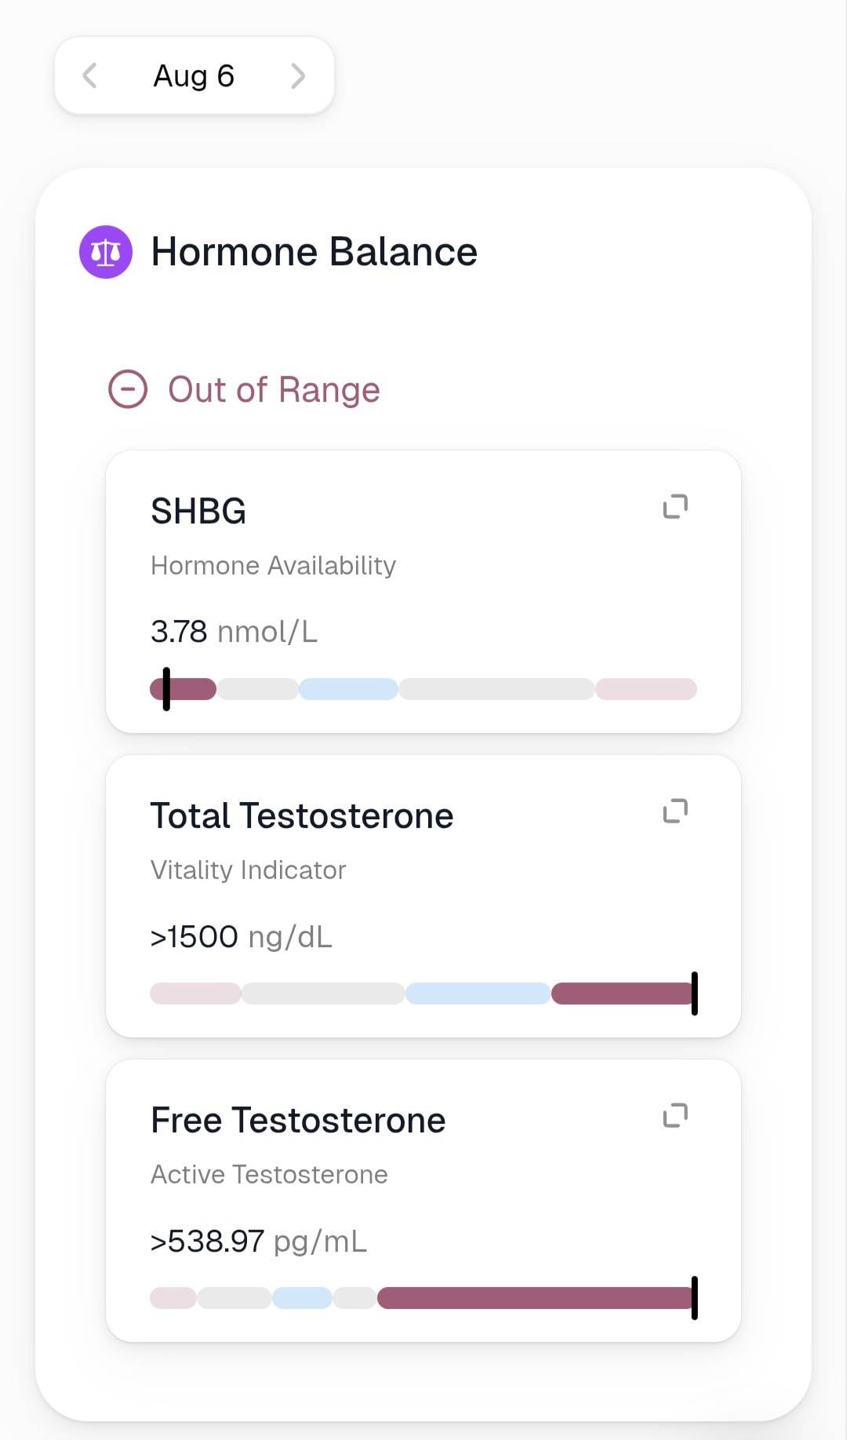Go to the next date with right chevron

point(298,76)
